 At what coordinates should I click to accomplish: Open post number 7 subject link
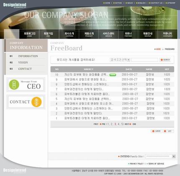point(84,89)
